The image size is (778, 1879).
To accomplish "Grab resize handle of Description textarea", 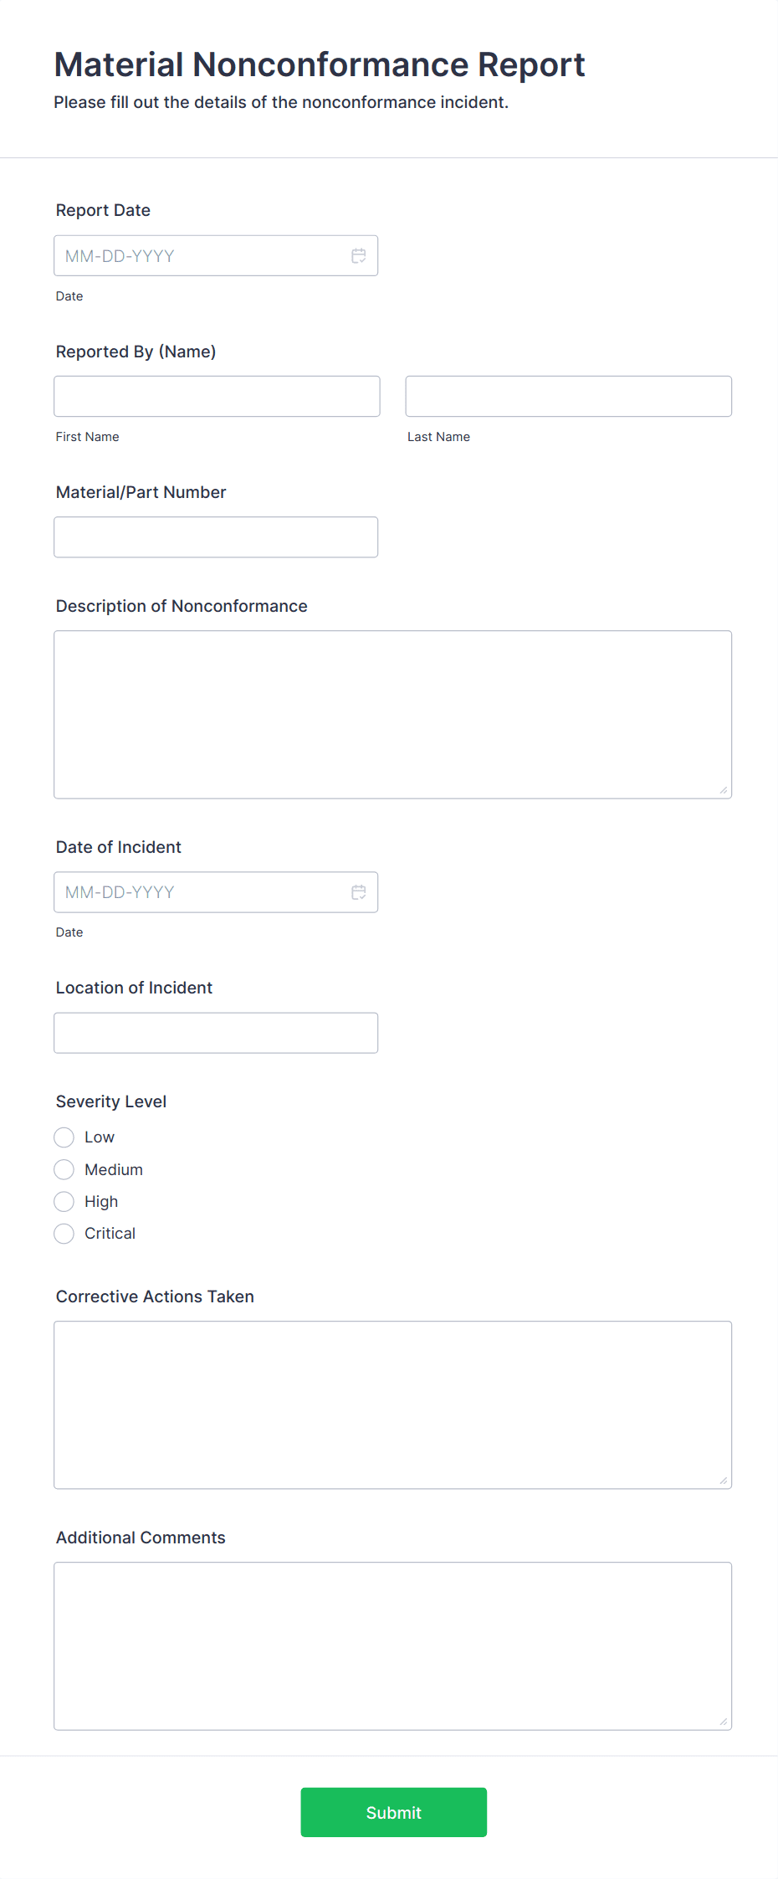I will (x=724, y=790).
